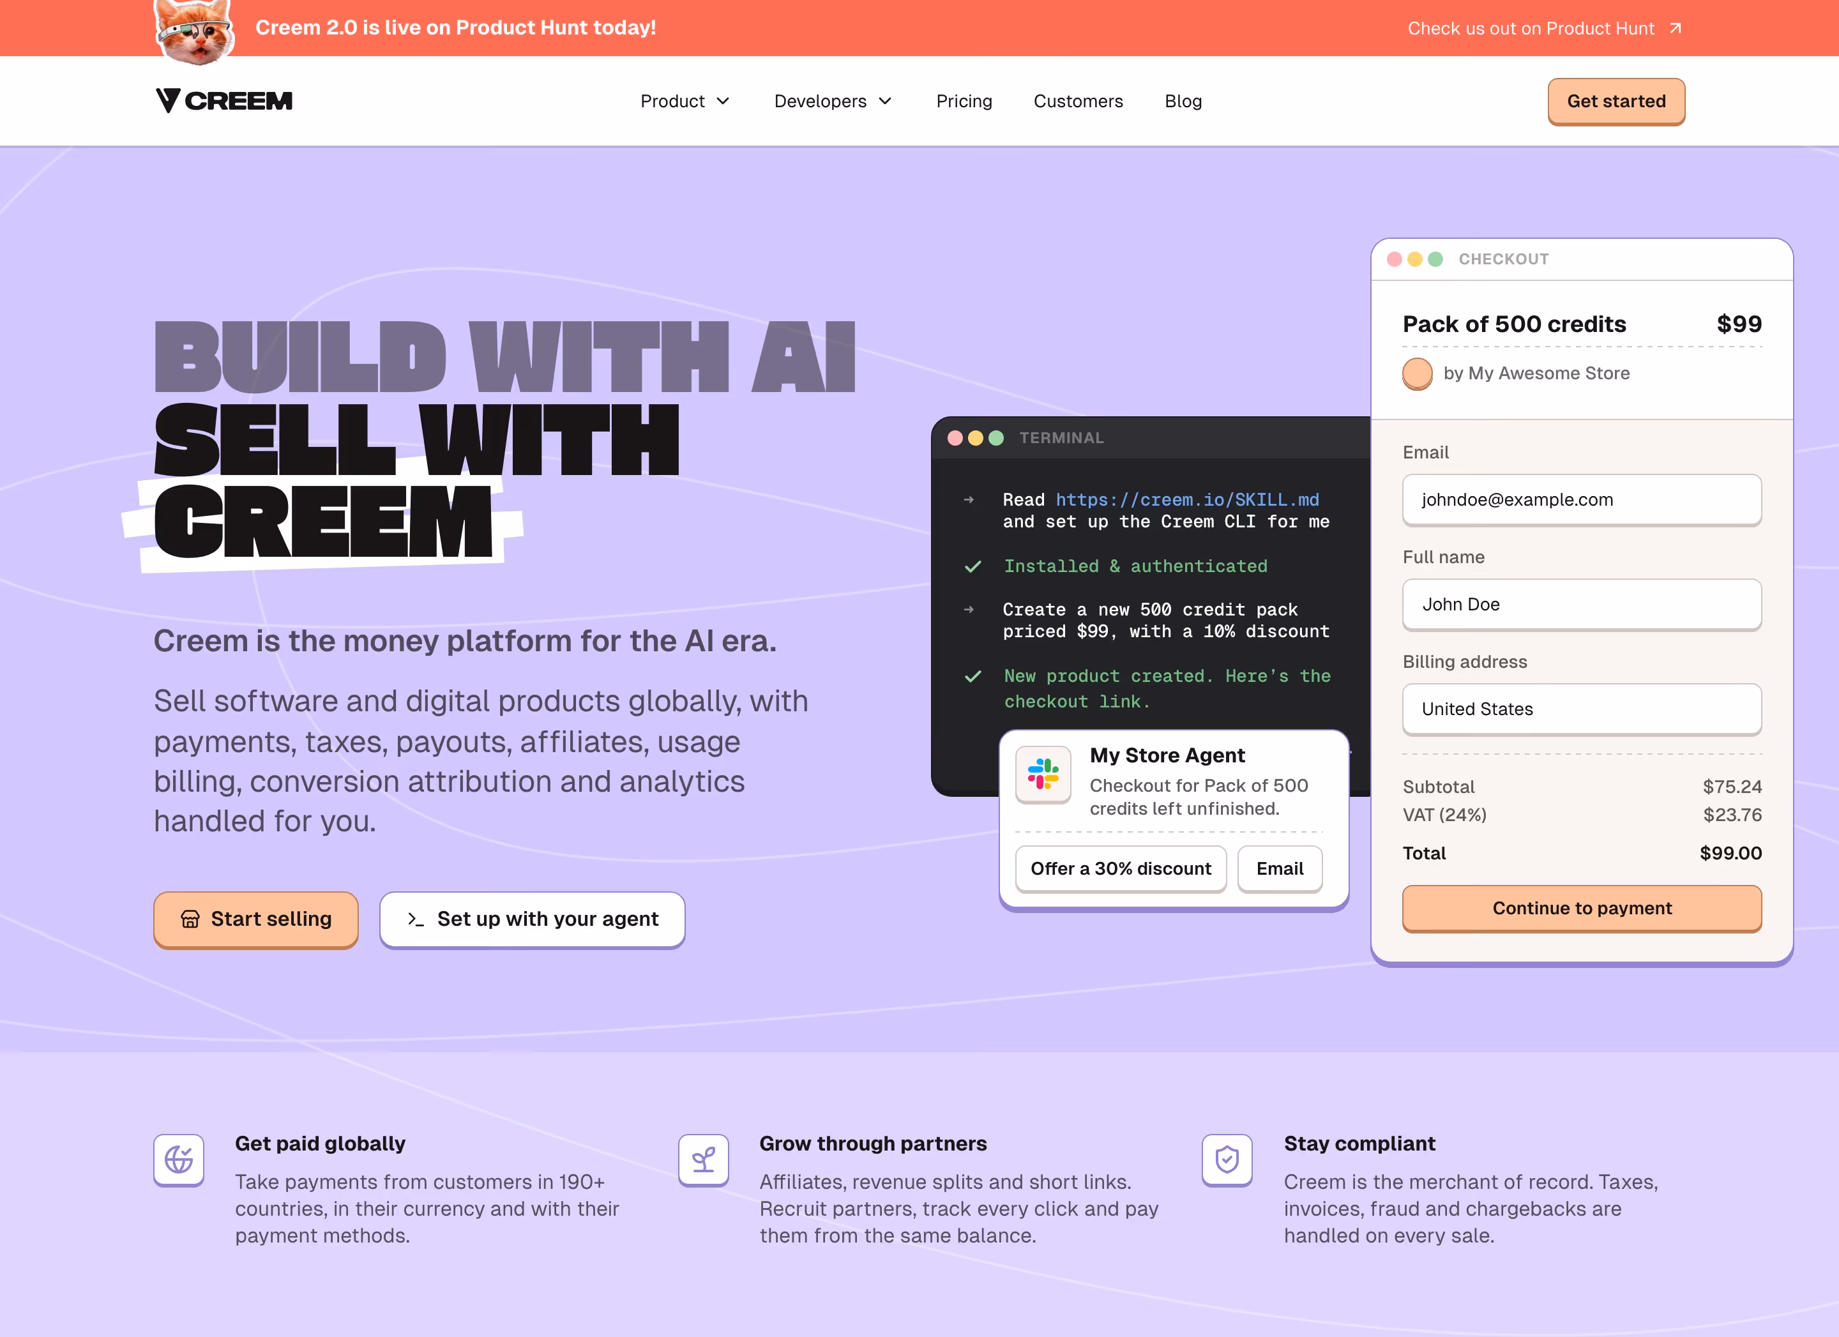Click the green check next to New product created
Viewport: 1839px width, 1337px height.
pyautogui.click(x=973, y=676)
